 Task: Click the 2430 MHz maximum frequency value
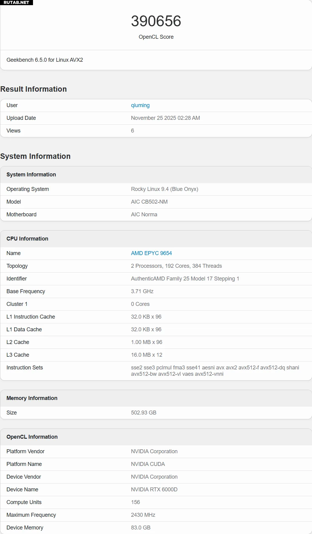coord(143,515)
